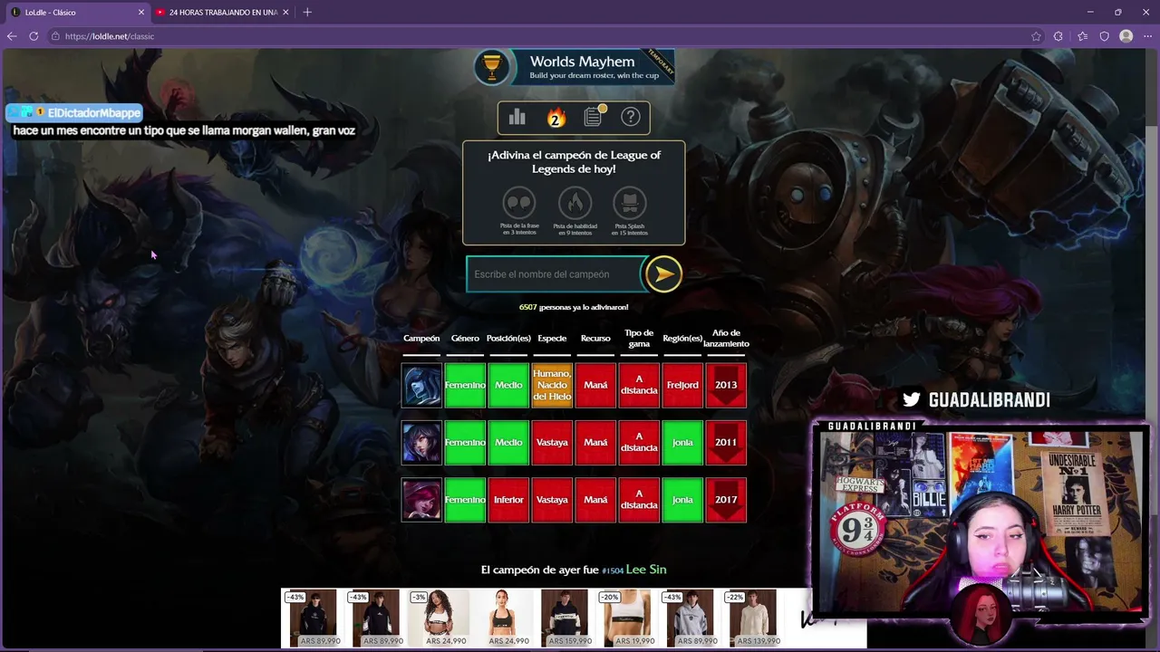Click the Maná cell in the 2013 row
Viewport: 1160px width, 652px height.
(595, 386)
